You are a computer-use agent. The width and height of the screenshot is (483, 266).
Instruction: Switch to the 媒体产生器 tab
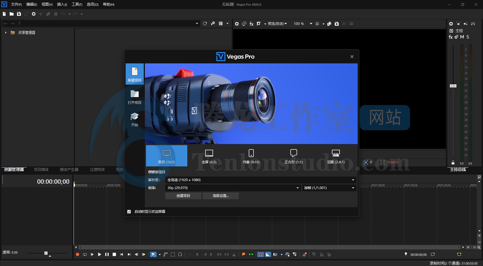(69, 170)
